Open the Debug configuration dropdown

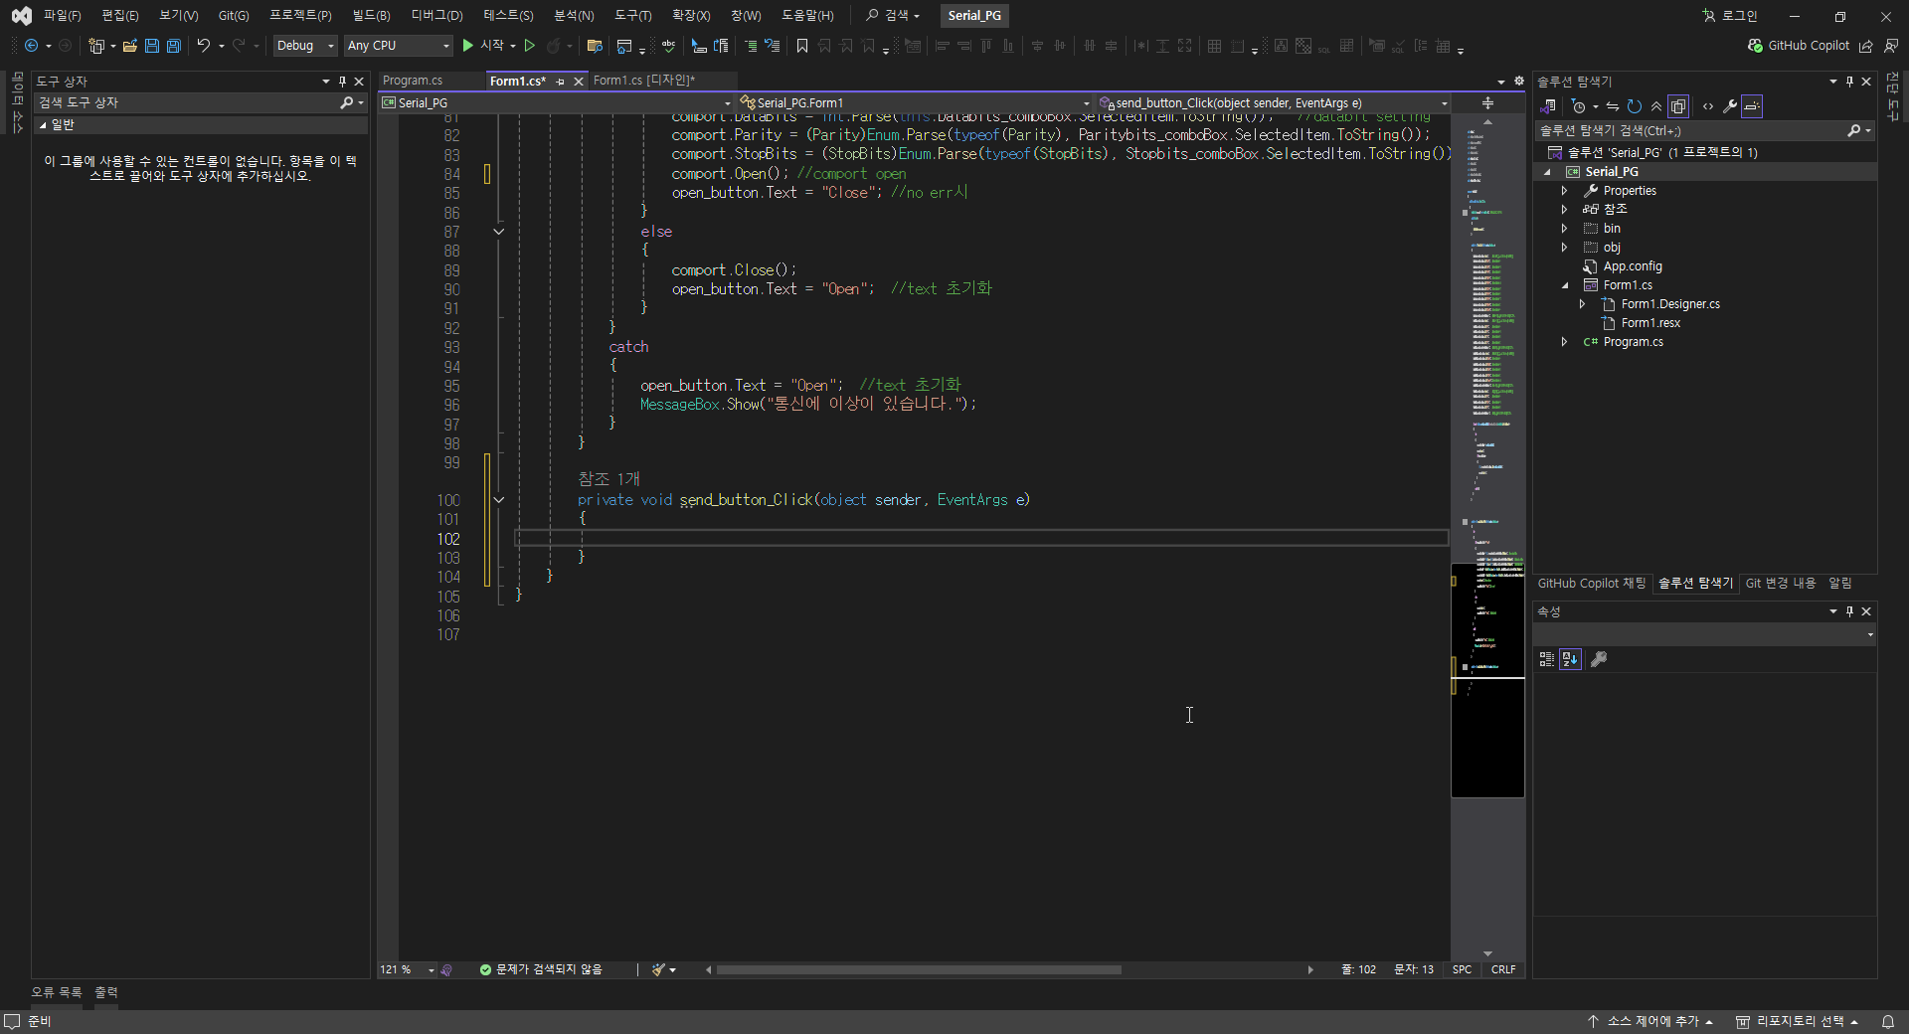coord(305,46)
